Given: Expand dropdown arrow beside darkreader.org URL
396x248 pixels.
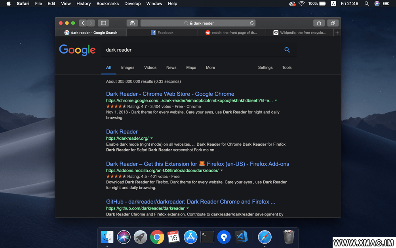Looking at the screenshot, I should 152,138.
